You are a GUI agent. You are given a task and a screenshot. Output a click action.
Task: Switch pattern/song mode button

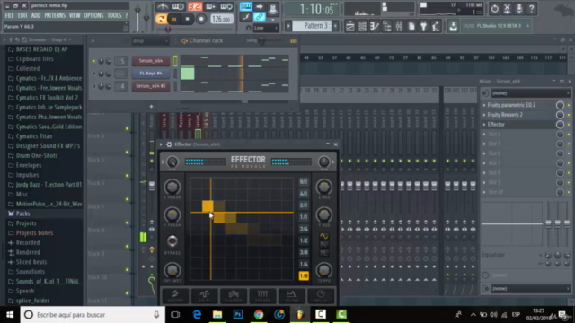161,19
